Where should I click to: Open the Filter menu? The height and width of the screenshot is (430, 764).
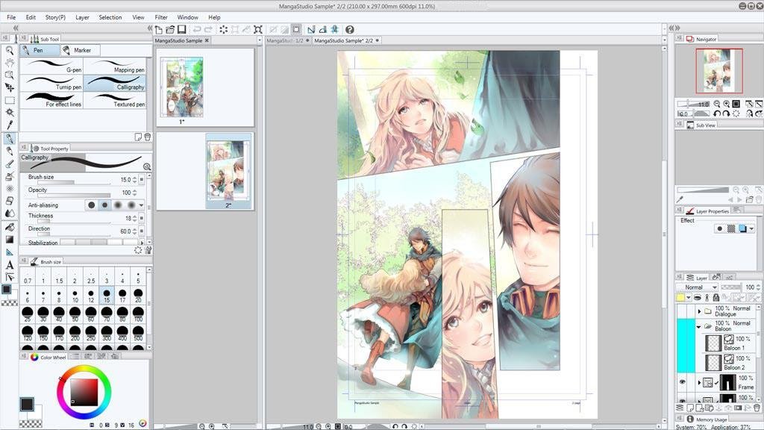pyautogui.click(x=161, y=17)
